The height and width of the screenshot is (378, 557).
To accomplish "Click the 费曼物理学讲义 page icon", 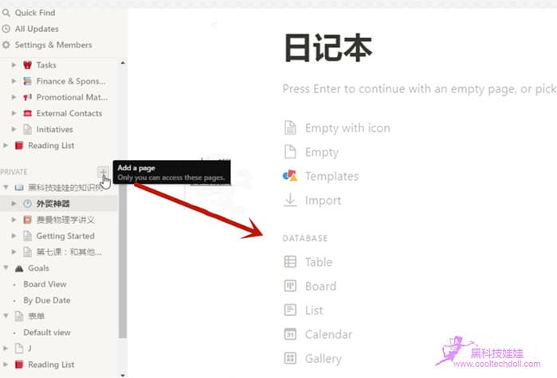I will (x=27, y=220).
